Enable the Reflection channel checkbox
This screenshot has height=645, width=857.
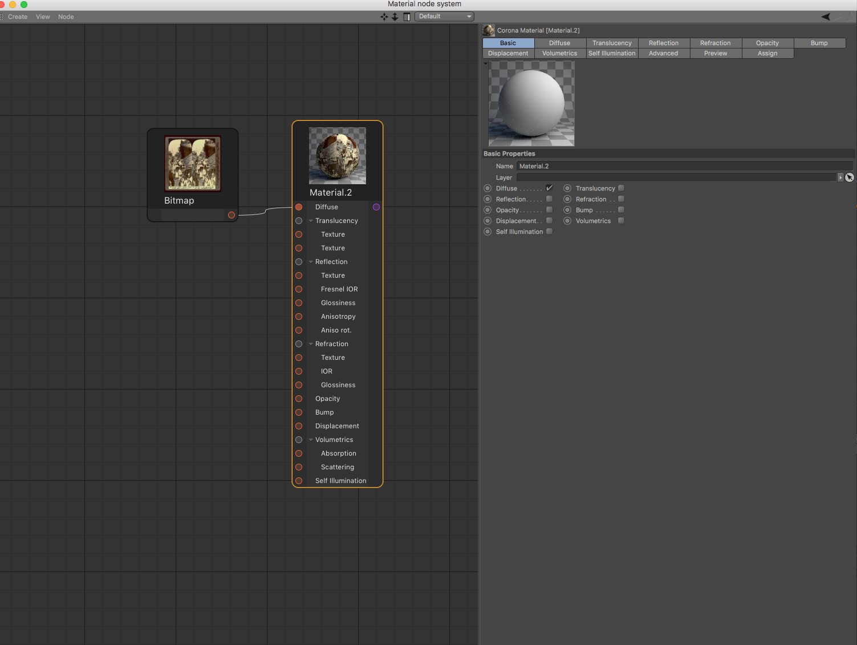(549, 199)
